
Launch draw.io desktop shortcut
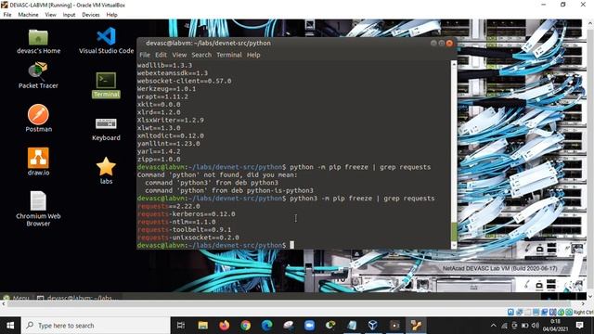[x=38, y=161]
